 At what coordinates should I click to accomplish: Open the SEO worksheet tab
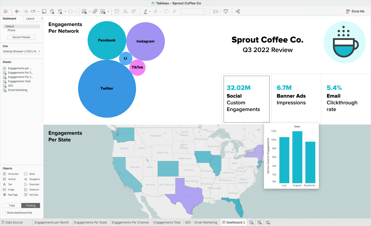(x=188, y=222)
